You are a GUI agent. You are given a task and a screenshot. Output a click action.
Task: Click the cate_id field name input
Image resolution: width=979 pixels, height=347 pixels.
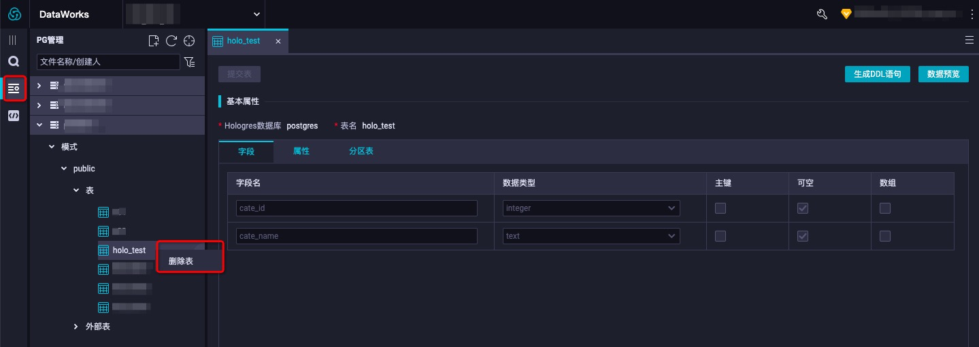[356, 208]
